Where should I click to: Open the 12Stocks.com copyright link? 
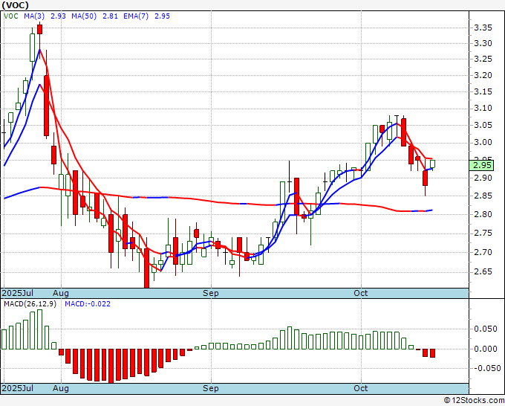[474, 401]
